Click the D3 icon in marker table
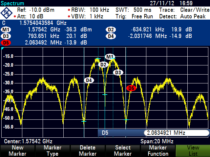This screenshot has height=157, width=210. click(6, 36)
